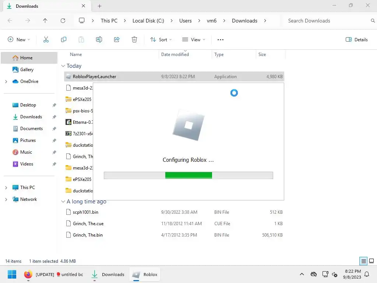Expand chevron after Downloads in address bar
Viewport: 377px width, 283px height.
click(265, 21)
